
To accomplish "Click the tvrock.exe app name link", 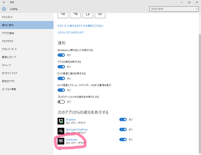I will point(72,140).
